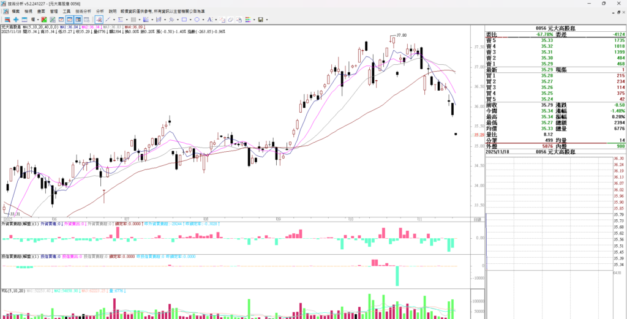
Task: Click the save floppy disk icon
Action: pyautogui.click(x=261, y=20)
